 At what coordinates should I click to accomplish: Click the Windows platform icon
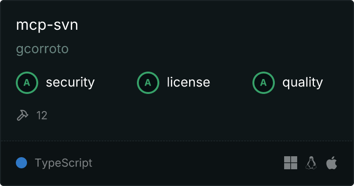coord(291,163)
